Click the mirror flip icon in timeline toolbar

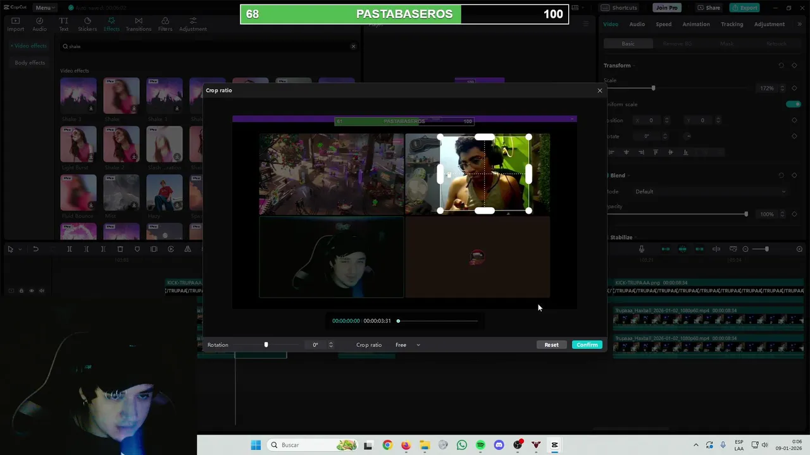pos(187,249)
